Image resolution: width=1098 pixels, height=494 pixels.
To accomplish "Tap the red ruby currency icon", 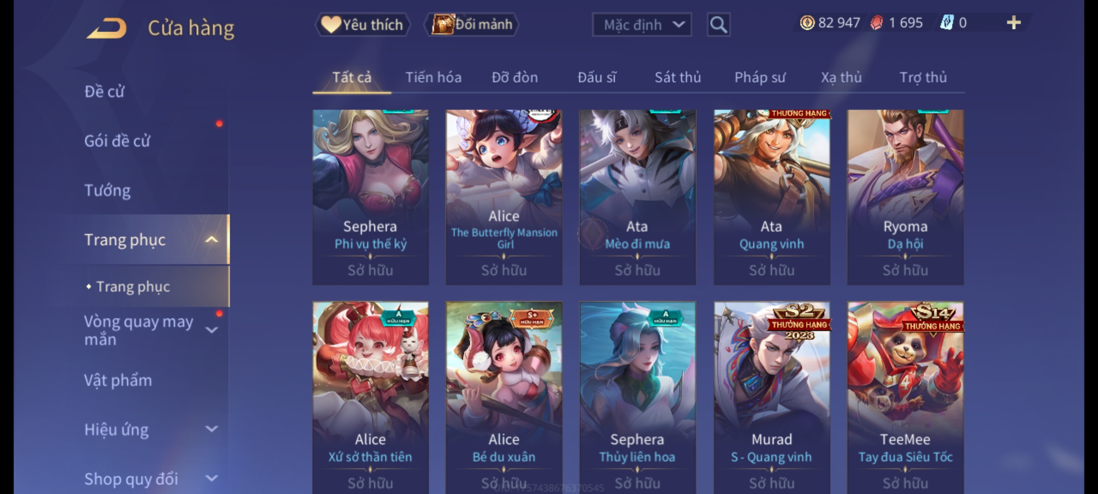I will [x=877, y=23].
